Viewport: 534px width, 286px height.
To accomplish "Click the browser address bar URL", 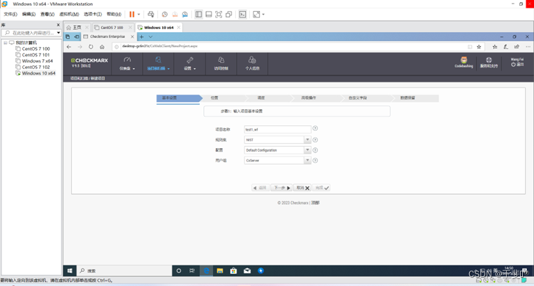I will pyautogui.click(x=159, y=47).
